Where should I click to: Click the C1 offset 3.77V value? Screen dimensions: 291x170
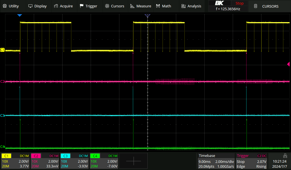(x=24, y=166)
